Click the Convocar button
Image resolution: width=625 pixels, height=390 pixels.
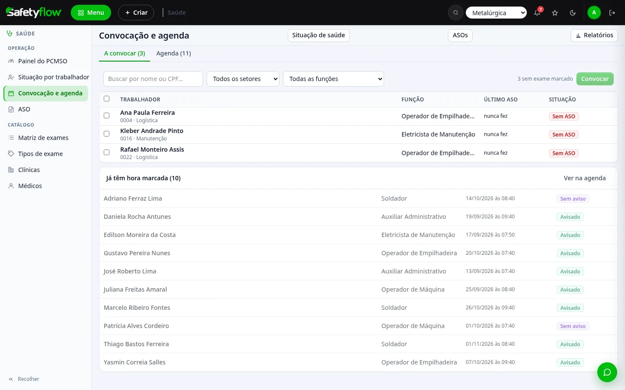coord(595,79)
